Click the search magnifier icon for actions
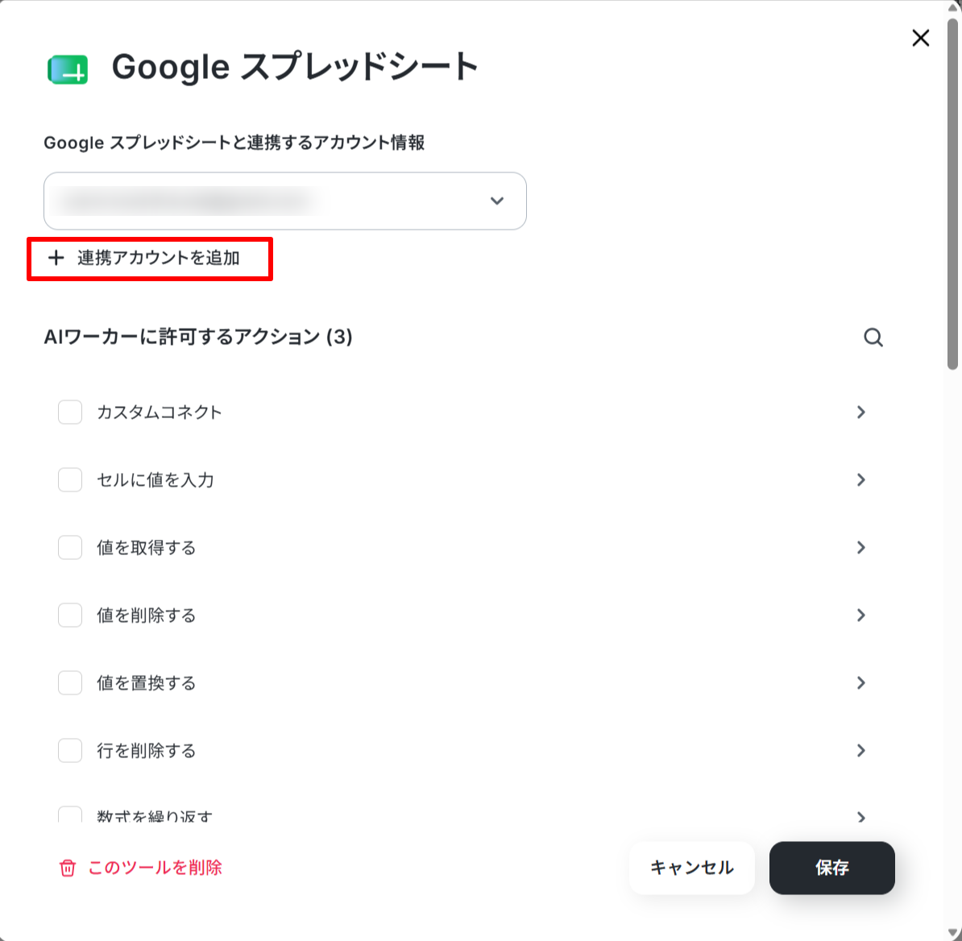Viewport: 962px width, 941px height. coord(873,337)
